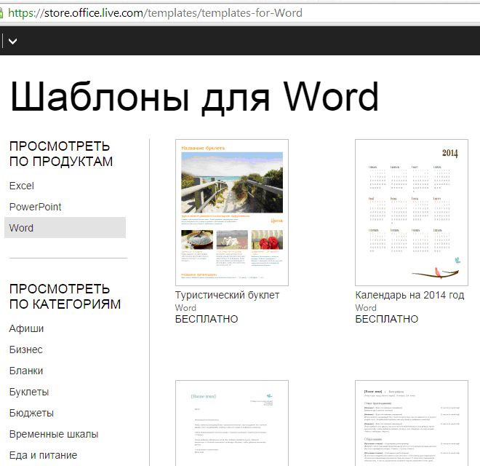Image resolution: width=480 pixels, height=466 pixels.
Task: Browse templates for Excel
Action: [x=21, y=186]
